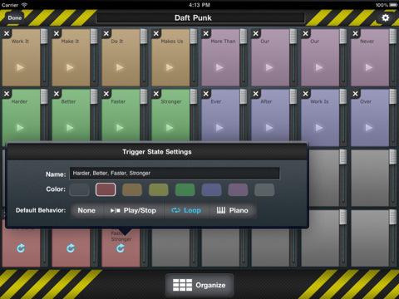Delete the Never pad using its X
The image size is (399, 299).
point(355,33)
